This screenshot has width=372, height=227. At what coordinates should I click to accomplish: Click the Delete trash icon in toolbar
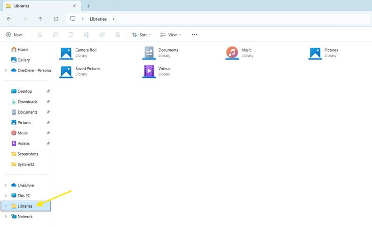tap(118, 35)
